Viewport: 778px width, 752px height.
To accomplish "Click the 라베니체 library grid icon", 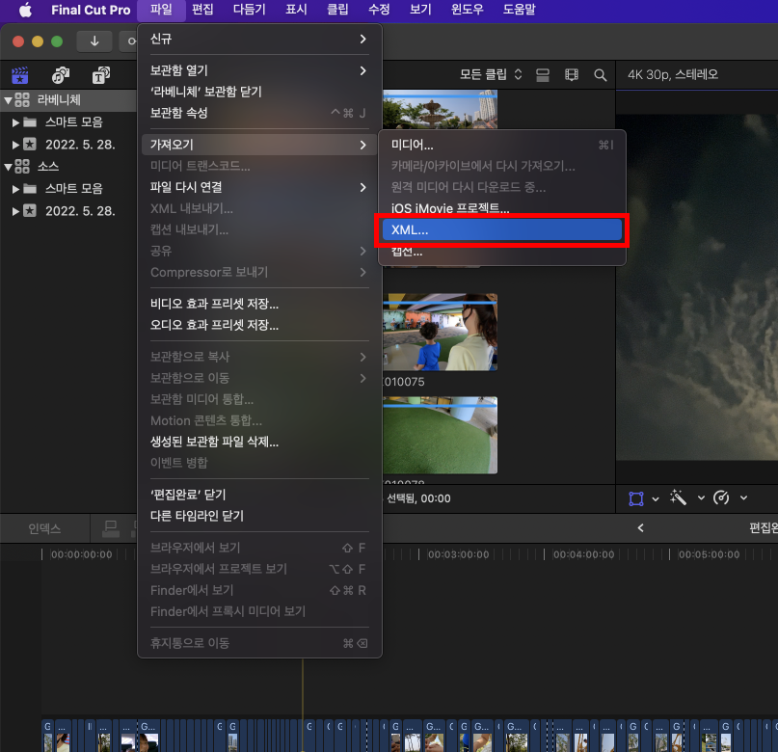I will tap(22, 99).
